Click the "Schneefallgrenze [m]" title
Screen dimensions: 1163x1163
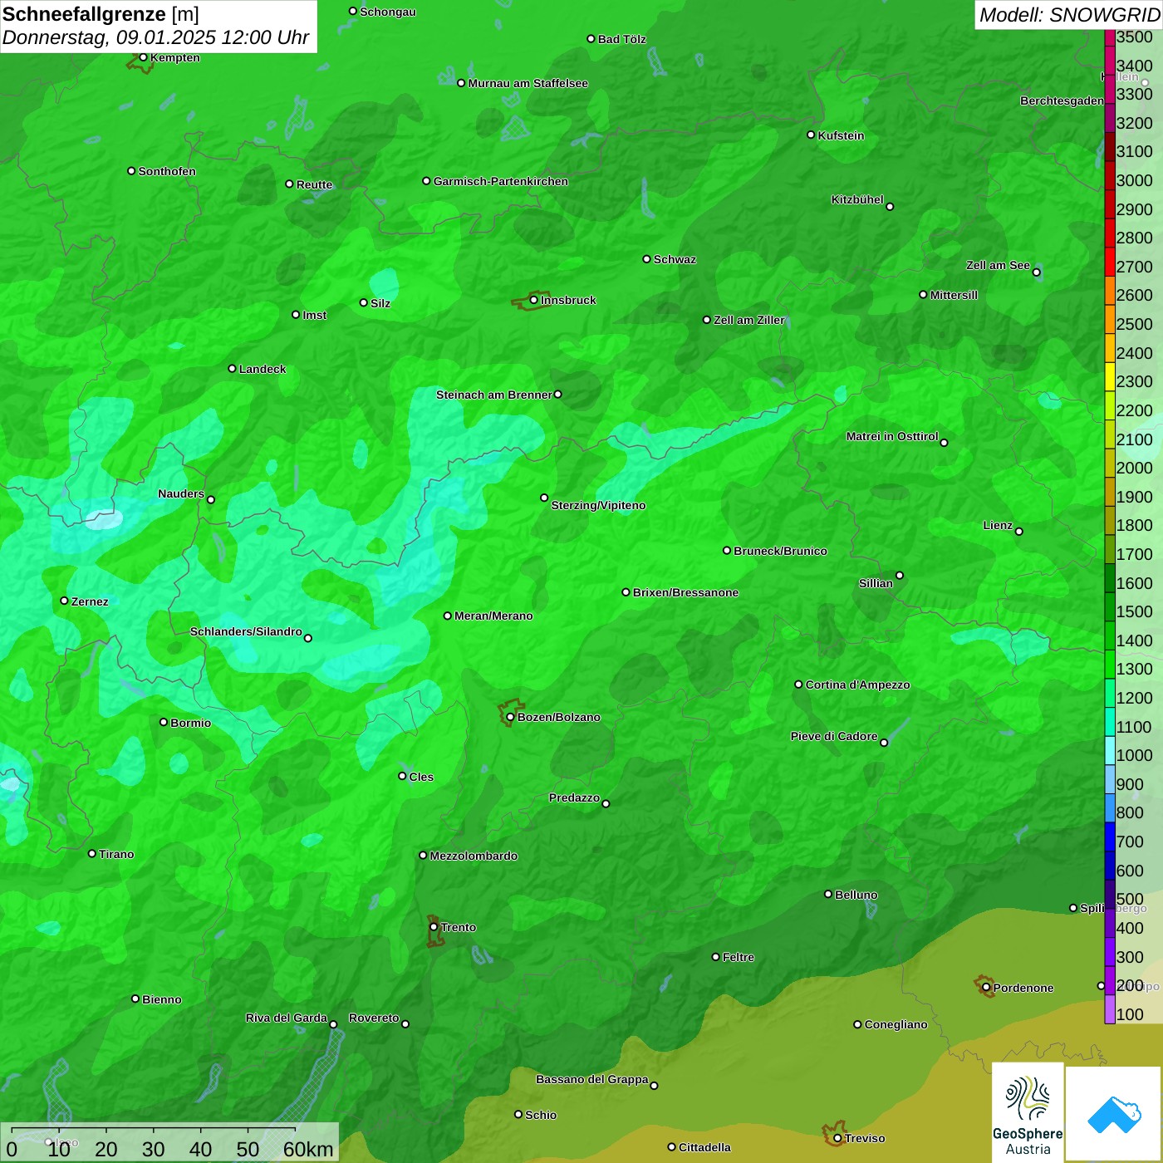tap(101, 14)
